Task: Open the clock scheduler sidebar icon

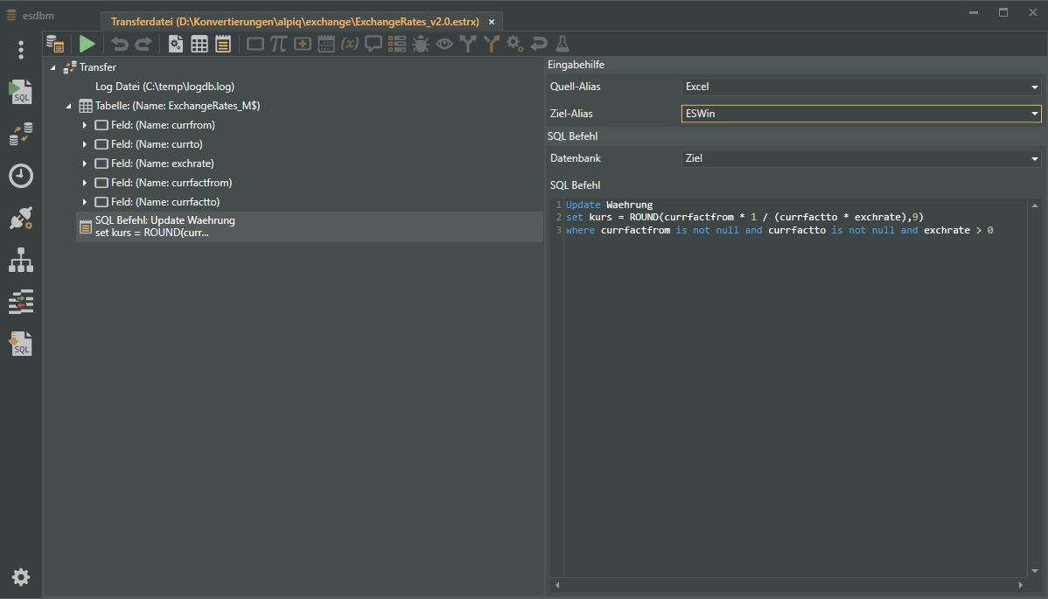Action: 21,176
